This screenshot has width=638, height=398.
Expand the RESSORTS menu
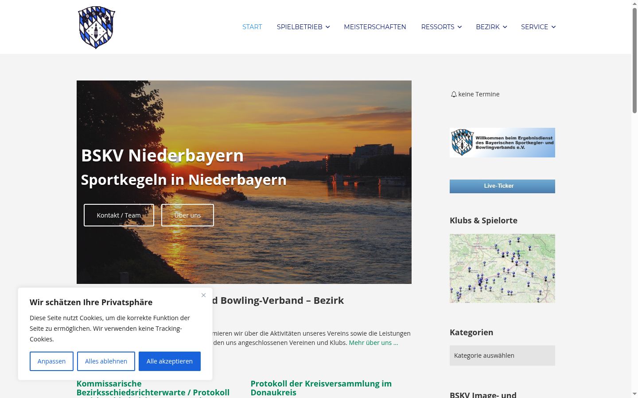coord(441,27)
